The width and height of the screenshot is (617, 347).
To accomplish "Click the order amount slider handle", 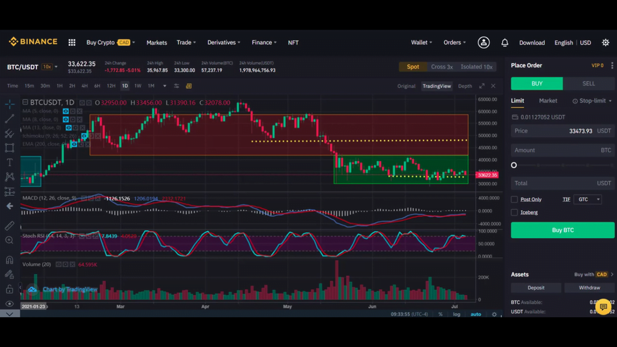I will (514, 165).
